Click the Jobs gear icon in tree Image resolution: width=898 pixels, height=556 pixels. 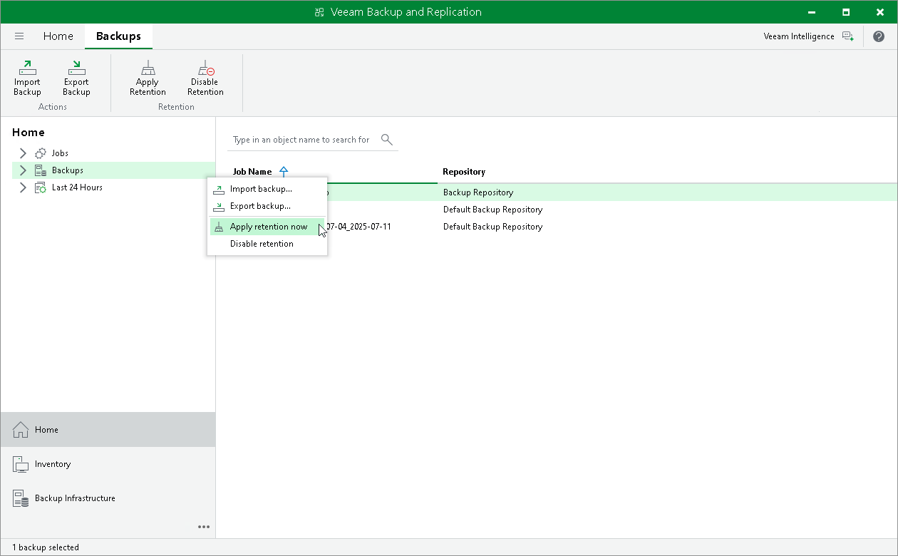[41, 153]
